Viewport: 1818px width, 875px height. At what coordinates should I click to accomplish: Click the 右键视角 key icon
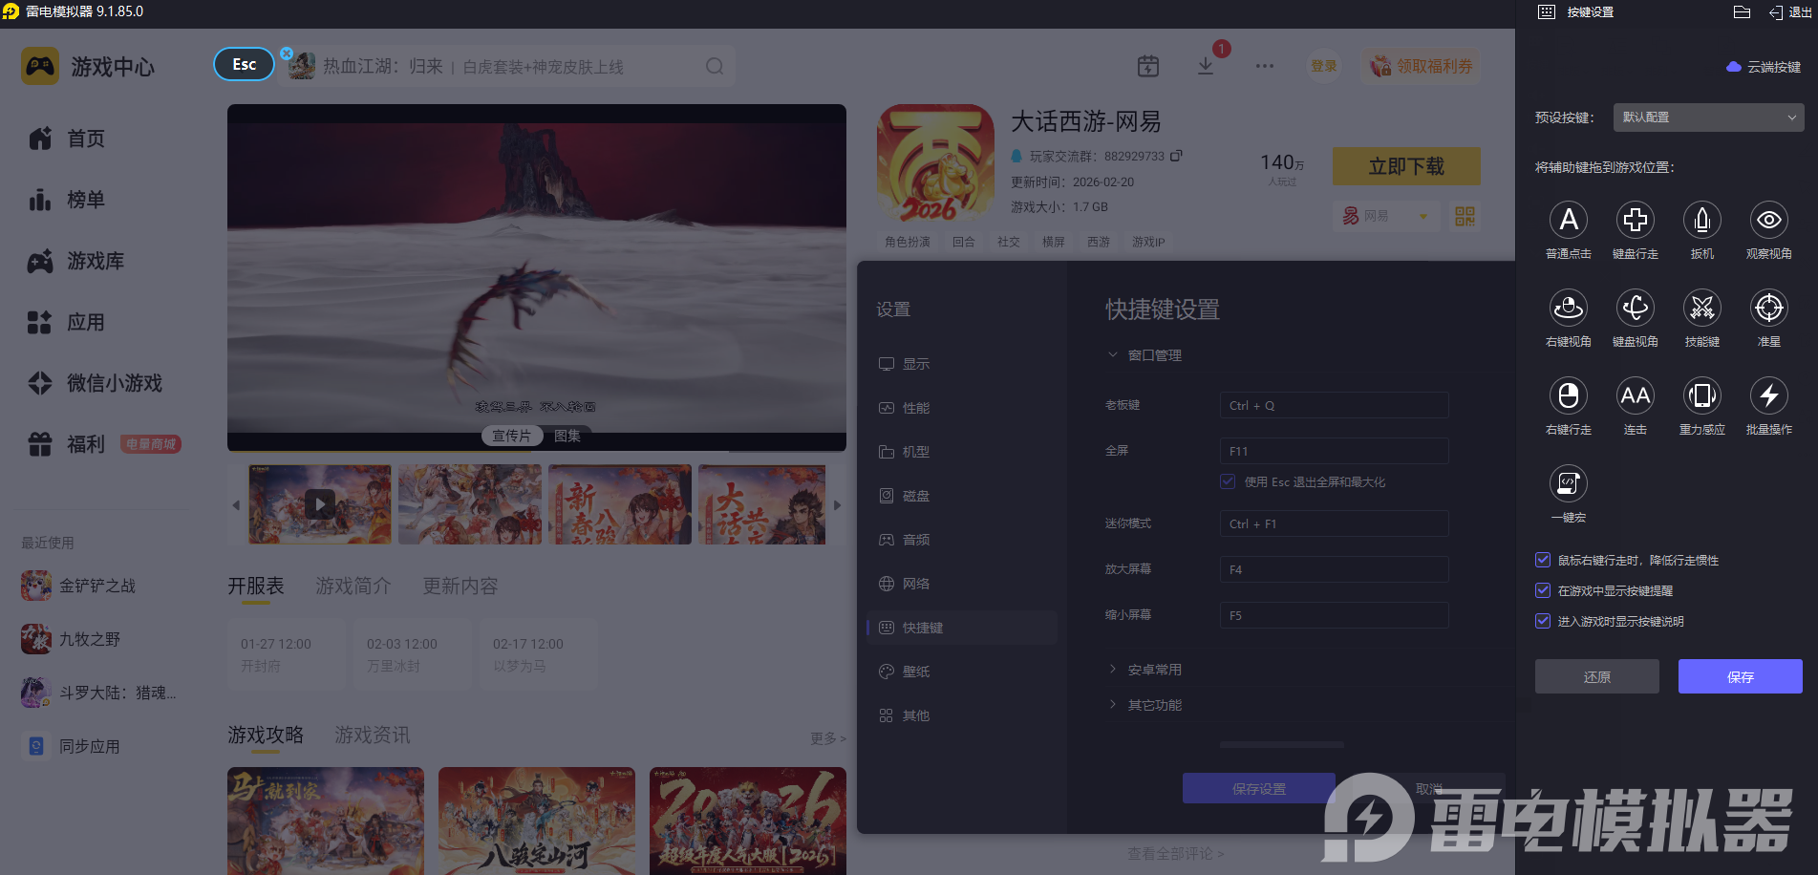1568,308
